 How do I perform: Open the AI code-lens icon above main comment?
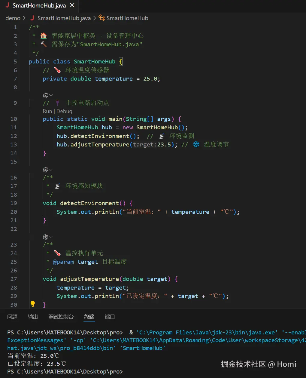pyautogui.click(x=45, y=95)
